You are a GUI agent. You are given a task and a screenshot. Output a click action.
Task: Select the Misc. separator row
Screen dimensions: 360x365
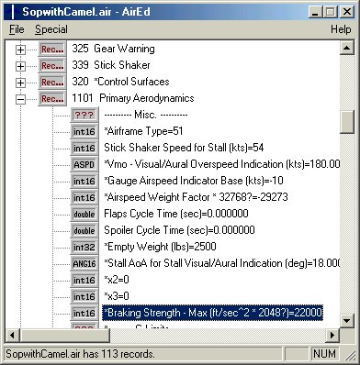click(x=146, y=115)
